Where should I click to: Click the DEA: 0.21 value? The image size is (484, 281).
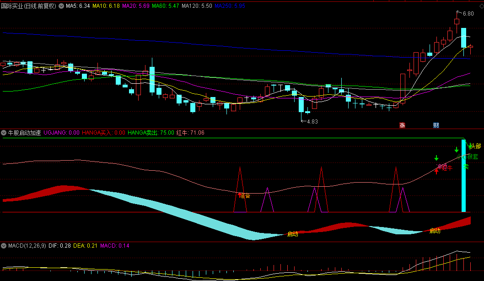pyautogui.click(x=86, y=246)
